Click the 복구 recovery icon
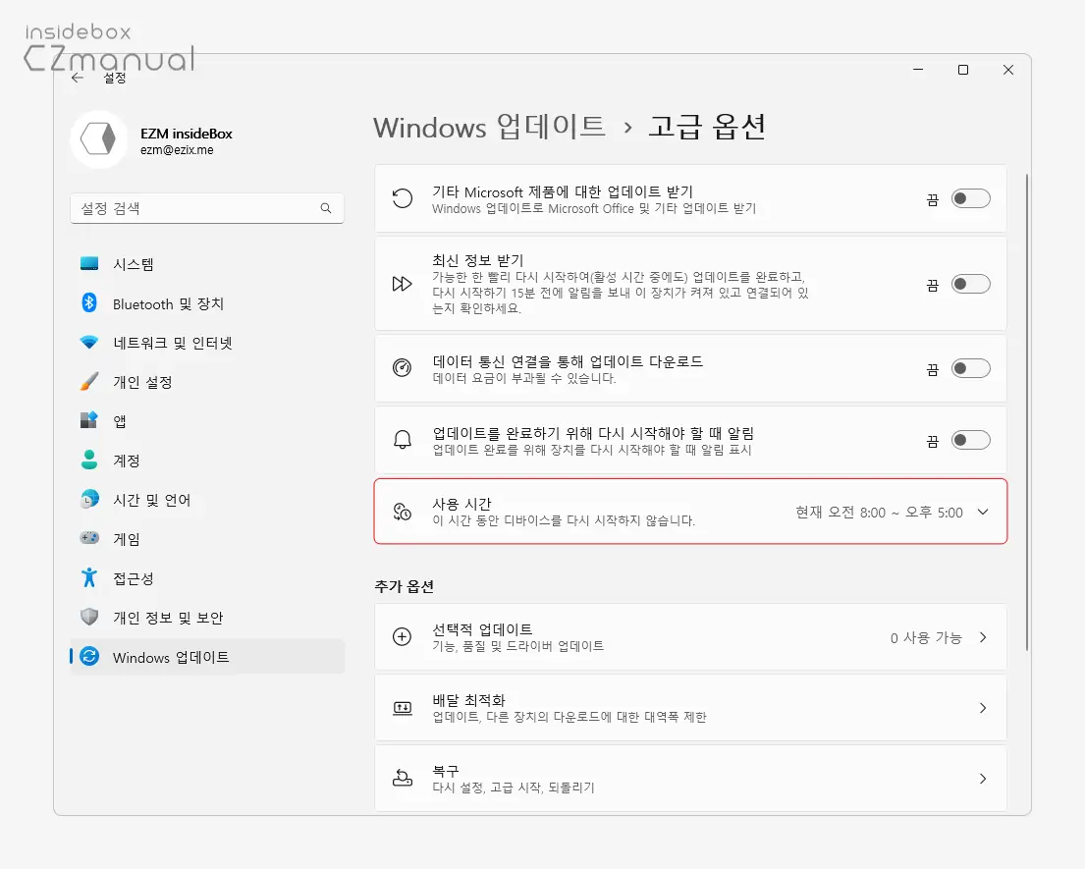Viewport: 1085px width, 869px height. [x=402, y=779]
